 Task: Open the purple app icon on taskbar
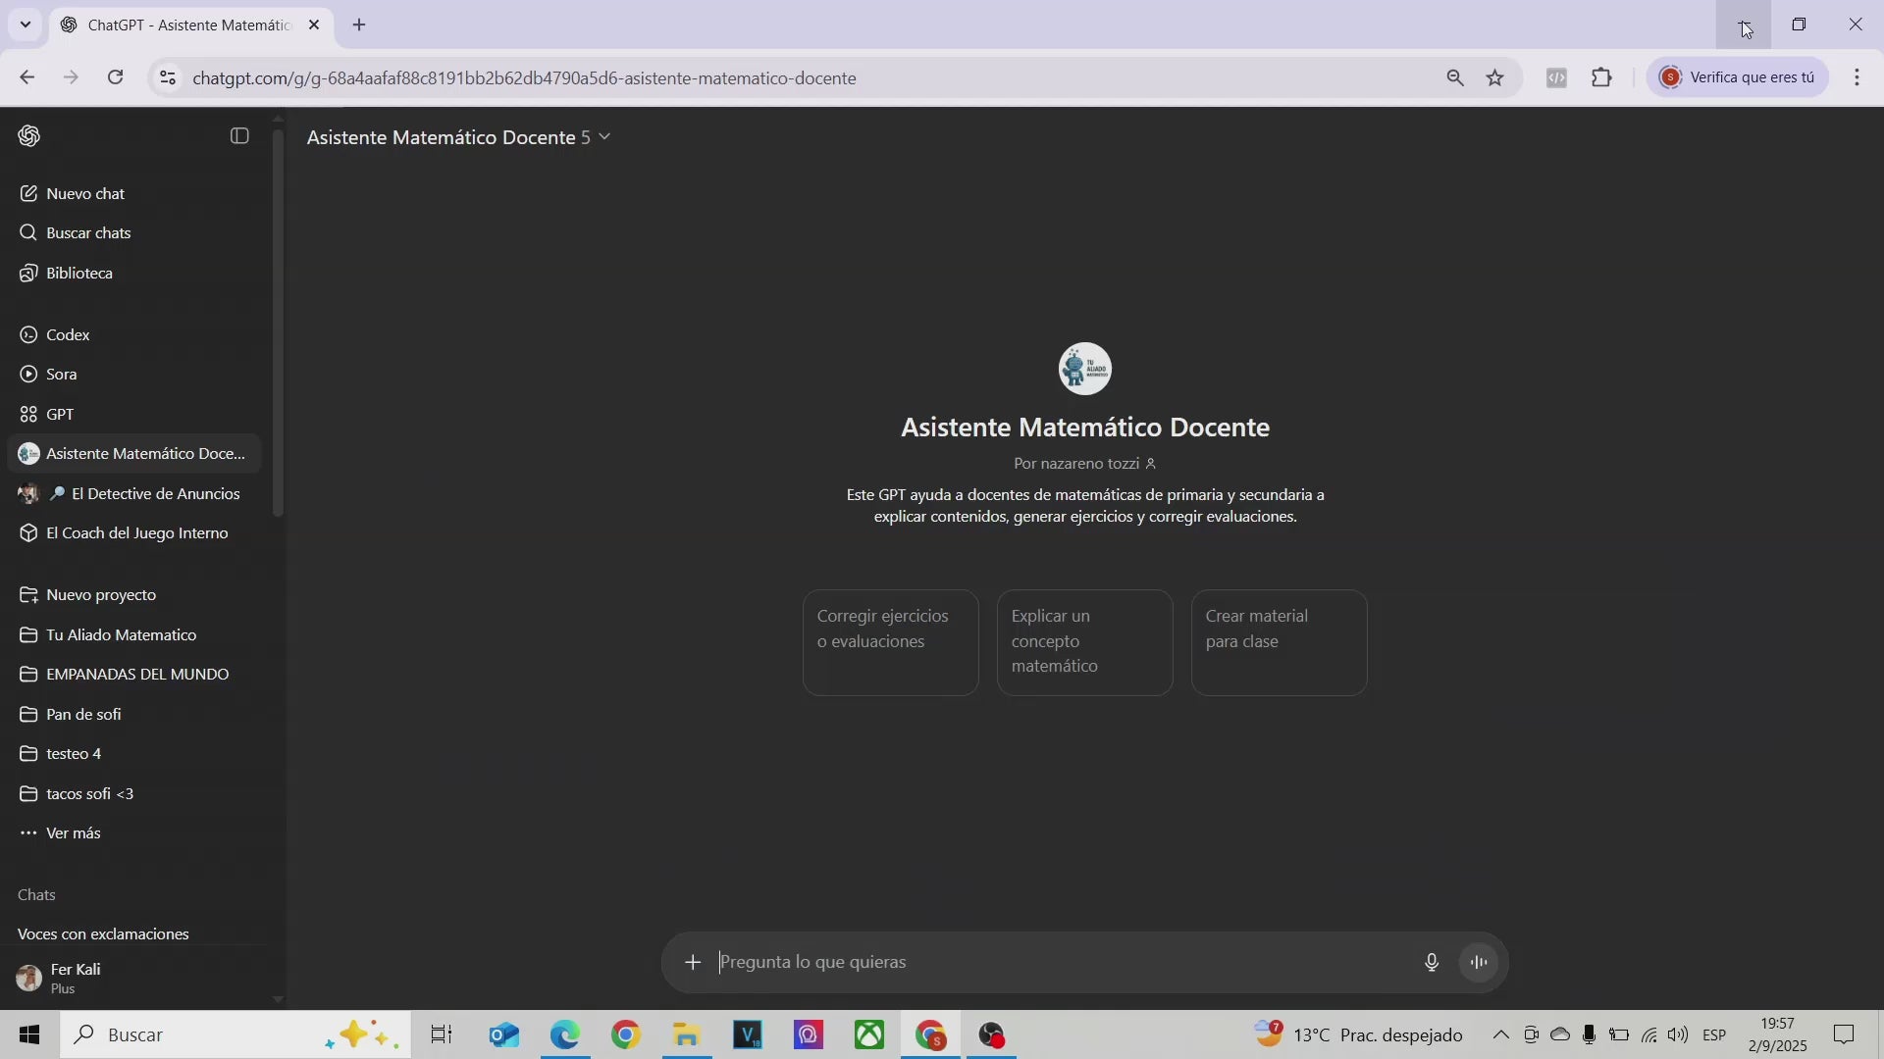coord(809,1035)
